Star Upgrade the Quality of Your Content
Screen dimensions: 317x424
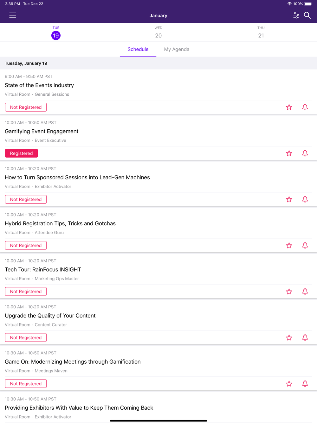pos(289,338)
